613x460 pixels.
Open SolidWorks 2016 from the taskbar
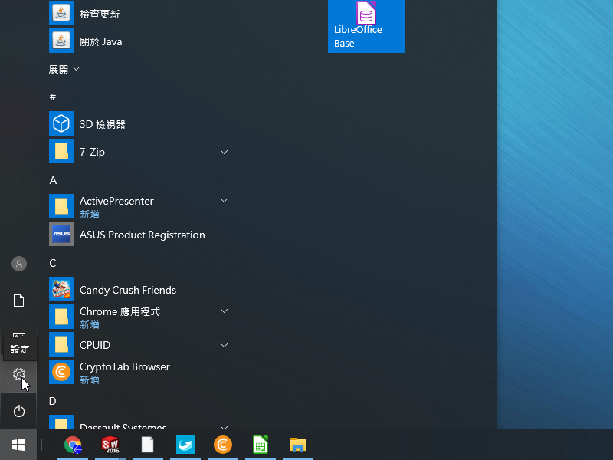[x=110, y=445]
